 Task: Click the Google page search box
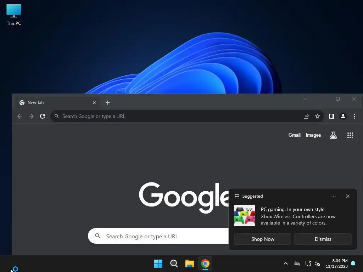[x=158, y=236]
